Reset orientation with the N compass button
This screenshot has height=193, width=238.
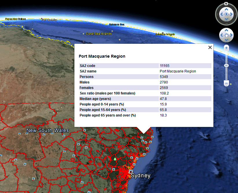(226, 3)
